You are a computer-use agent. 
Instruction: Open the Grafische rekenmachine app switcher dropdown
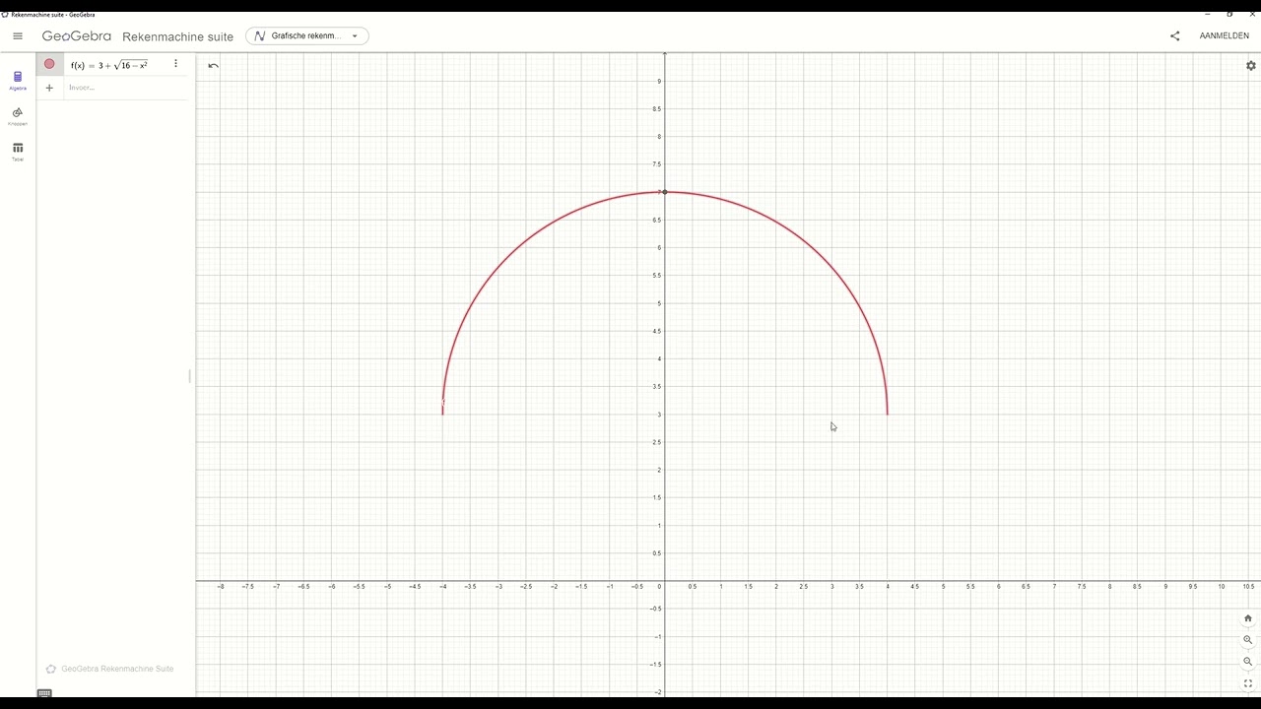click(x=307, y=36)
